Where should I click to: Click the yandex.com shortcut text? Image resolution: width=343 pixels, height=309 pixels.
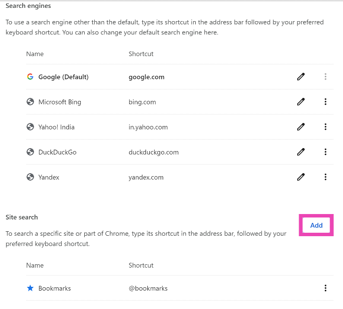(146, 177)
